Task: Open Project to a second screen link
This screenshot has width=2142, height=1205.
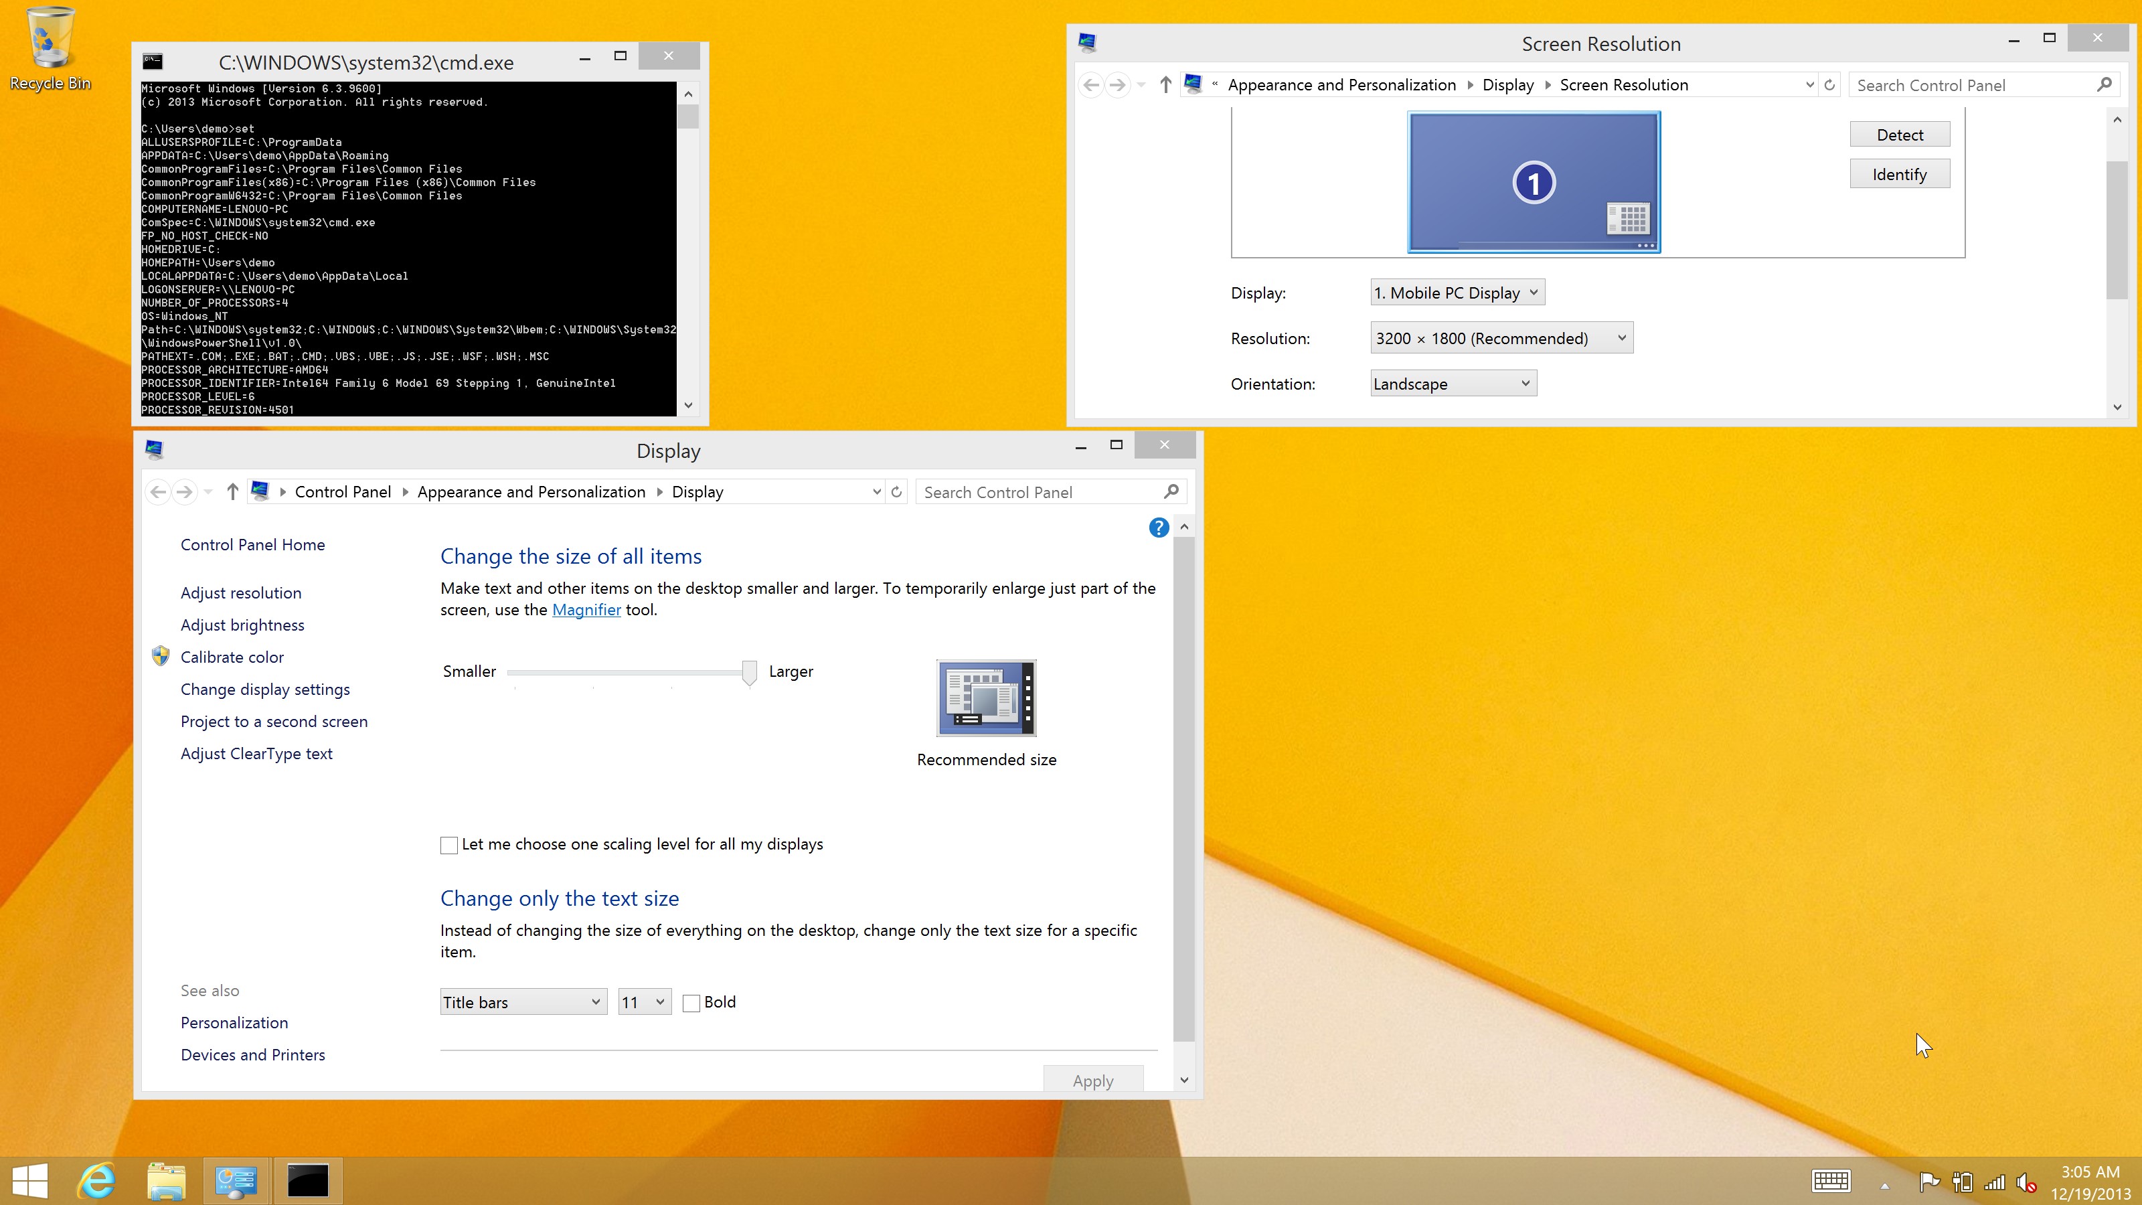Action: tap(274, 722)
